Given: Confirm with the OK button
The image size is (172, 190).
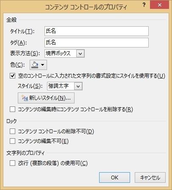Looking at the screenshot, I should [114, 177].
